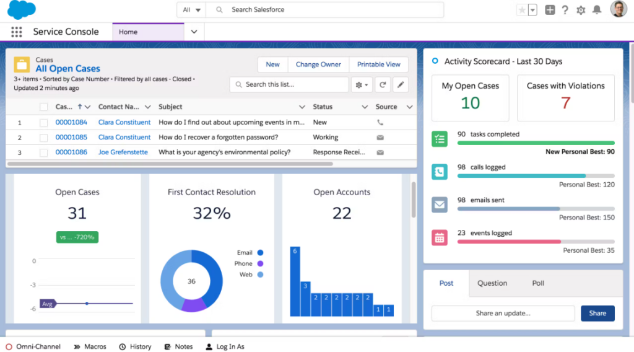Open the App Launcher grid icon
Viewport: 634px width, 352px height.
point(17,32)
